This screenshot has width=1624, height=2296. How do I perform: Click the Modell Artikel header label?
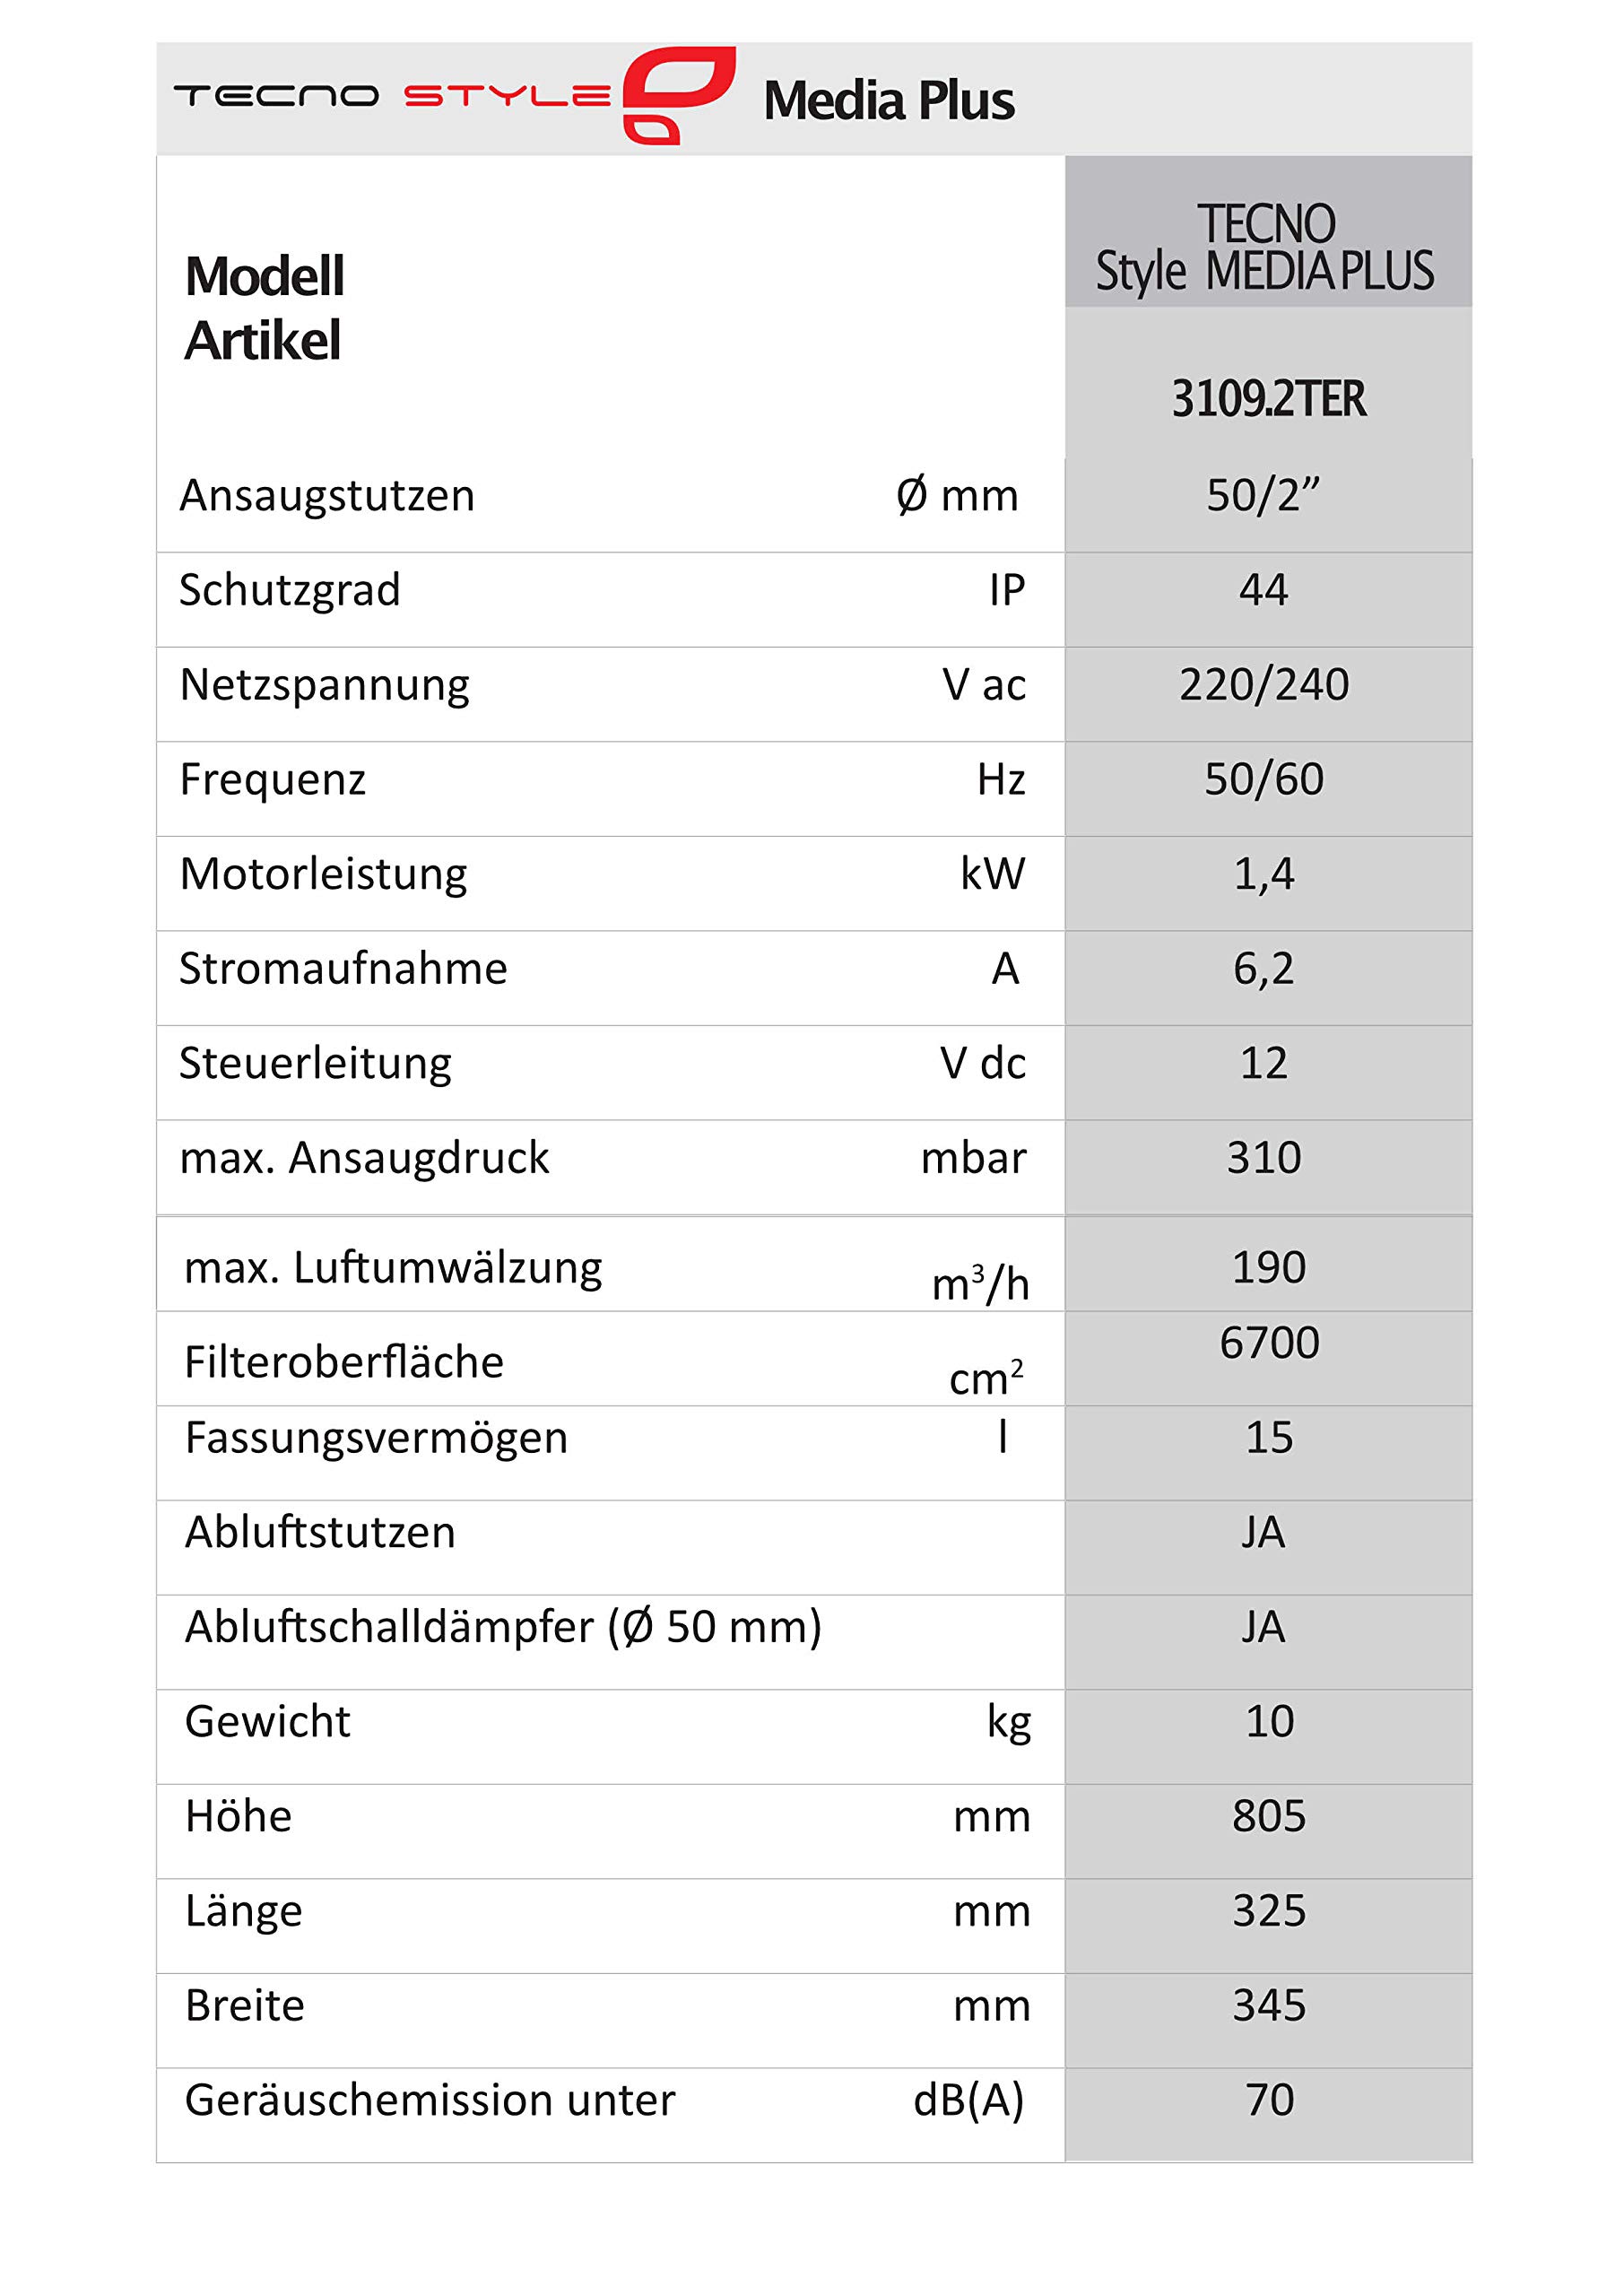coord(264,308)
